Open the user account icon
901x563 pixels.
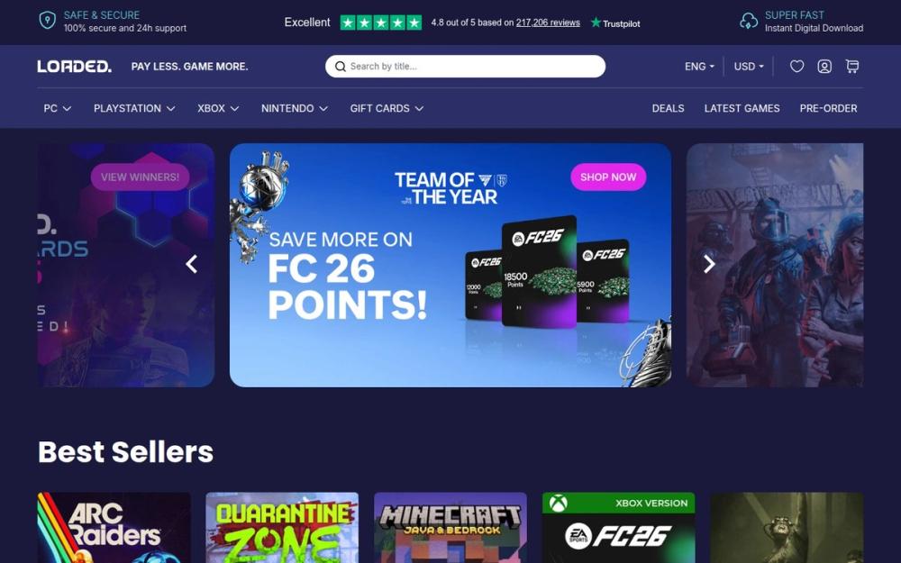(x=824, y=67)
